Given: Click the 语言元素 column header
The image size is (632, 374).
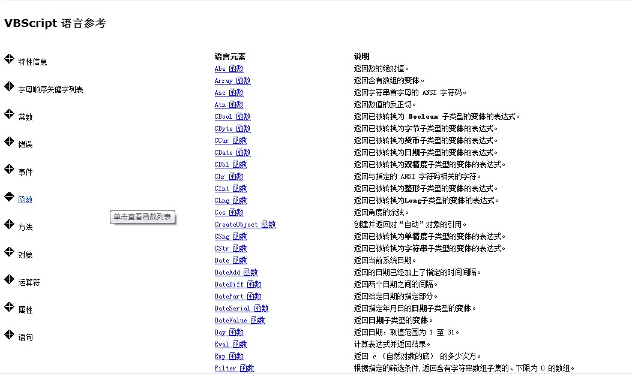Looking at the screenshot, I should point(230,56).
